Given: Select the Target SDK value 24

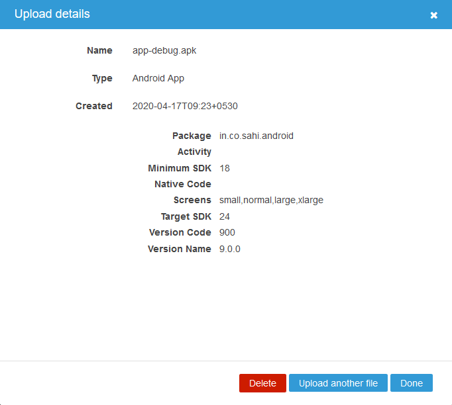Looking at the screenshot, I should coord(225,216).
